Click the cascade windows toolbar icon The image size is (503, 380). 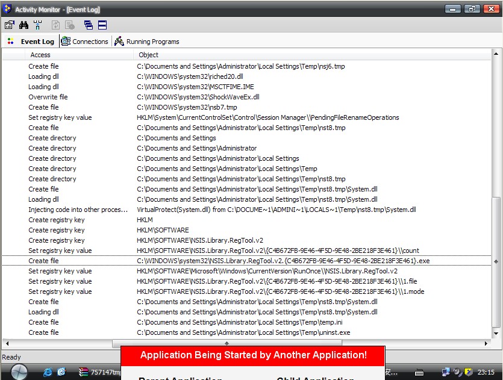tap(88, 25)
